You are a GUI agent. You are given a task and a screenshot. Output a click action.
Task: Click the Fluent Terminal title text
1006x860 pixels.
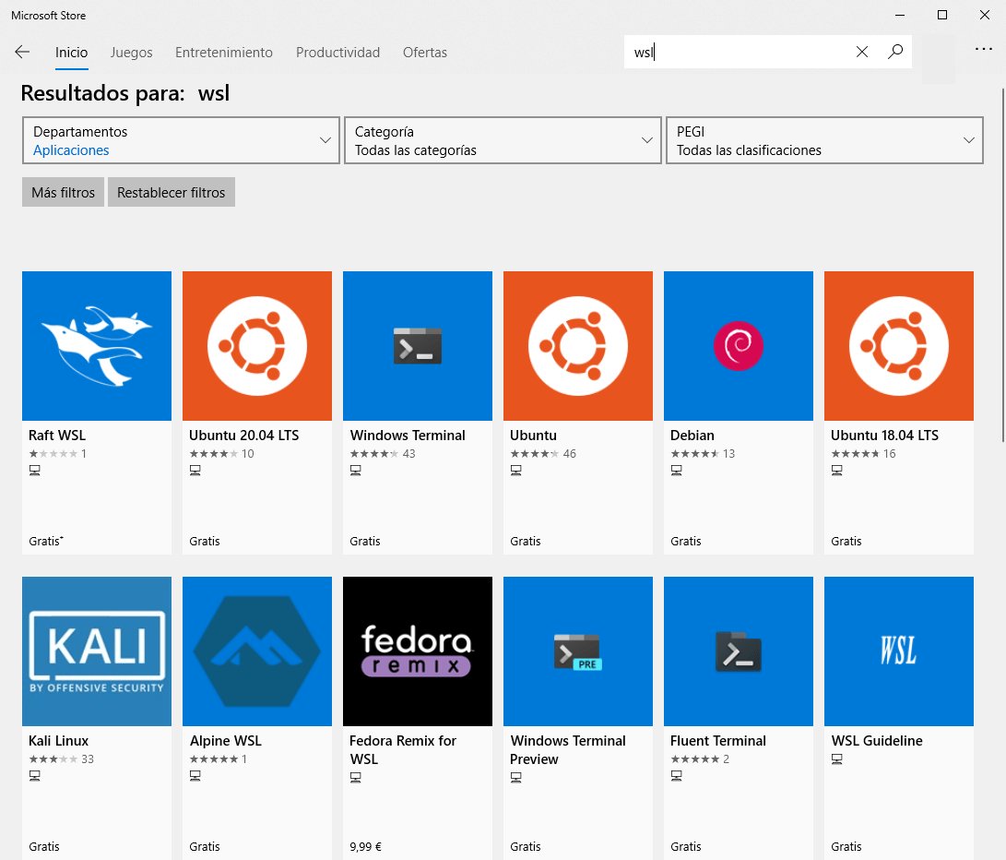click(718, 741)
